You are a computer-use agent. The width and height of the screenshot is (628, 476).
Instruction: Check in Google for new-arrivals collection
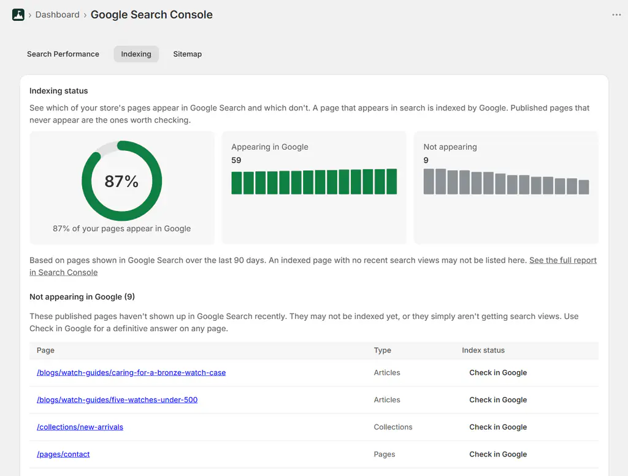click(x=498, y=427)
